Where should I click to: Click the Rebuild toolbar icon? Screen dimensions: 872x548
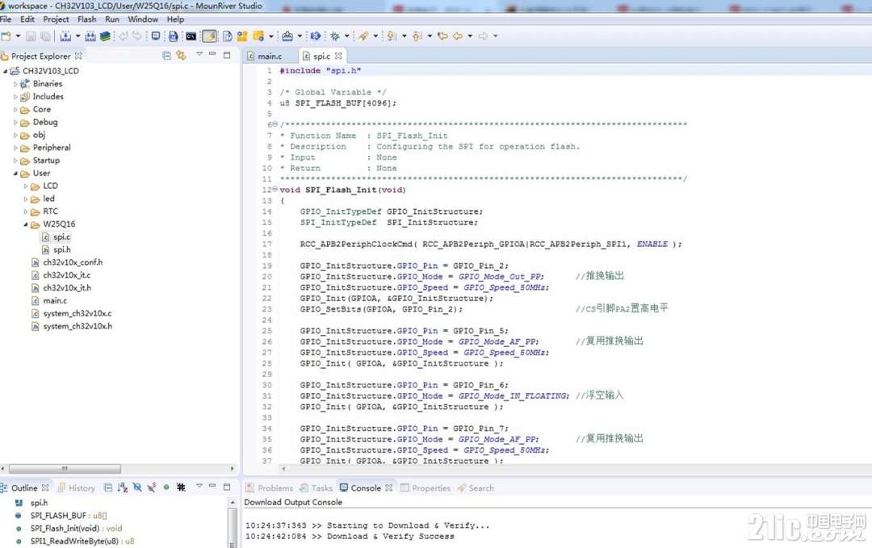point(90,36)
